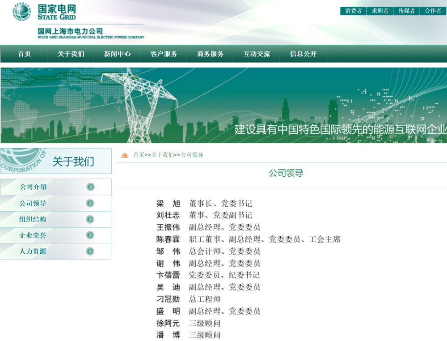Click the 求职者 top link
The image size is (447, 341).
(x=380, y=11)
